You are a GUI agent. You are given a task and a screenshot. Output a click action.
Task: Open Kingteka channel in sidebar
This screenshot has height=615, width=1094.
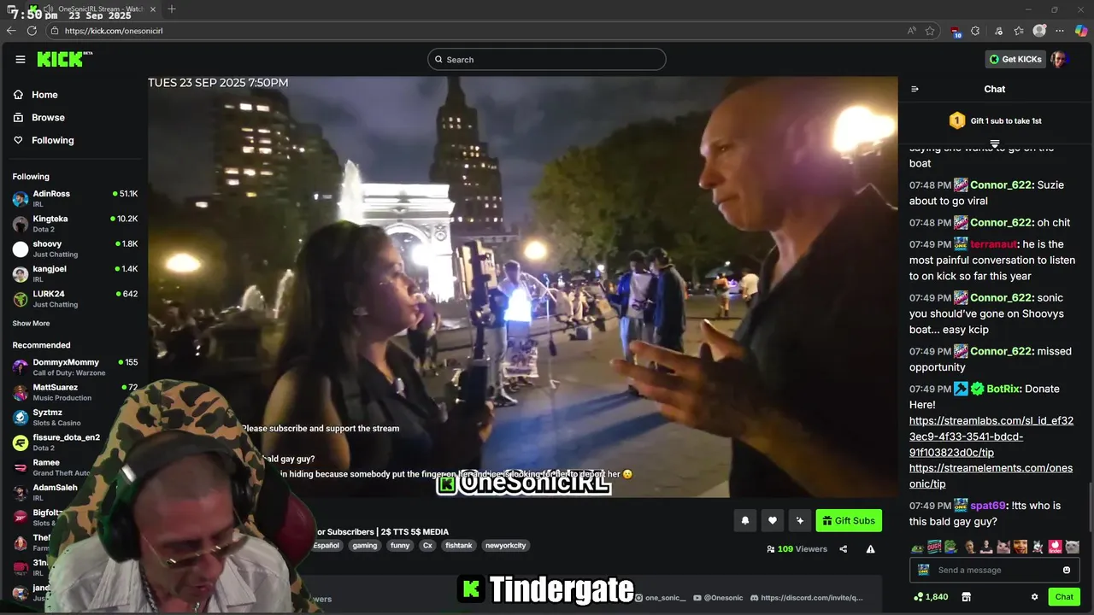click(x=75, y=224)
